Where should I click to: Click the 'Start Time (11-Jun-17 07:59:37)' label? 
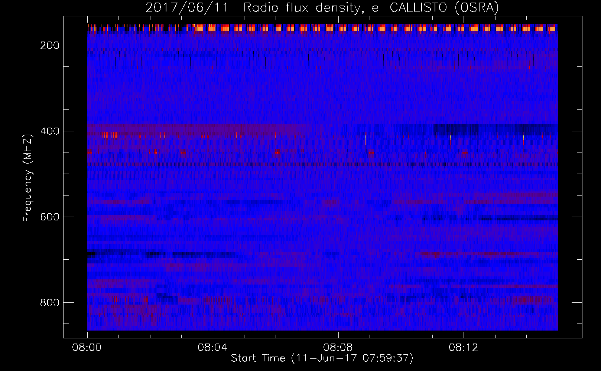click(322, 358)
